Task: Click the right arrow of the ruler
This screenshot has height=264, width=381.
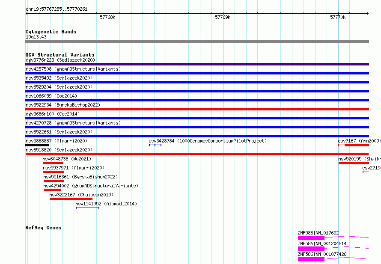Action: 368,14
